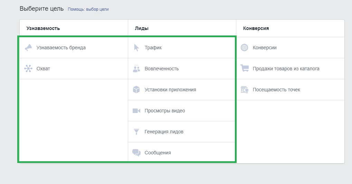
Task: Select the 'Трафик' objective text label
Action: [x=153, y=48]
